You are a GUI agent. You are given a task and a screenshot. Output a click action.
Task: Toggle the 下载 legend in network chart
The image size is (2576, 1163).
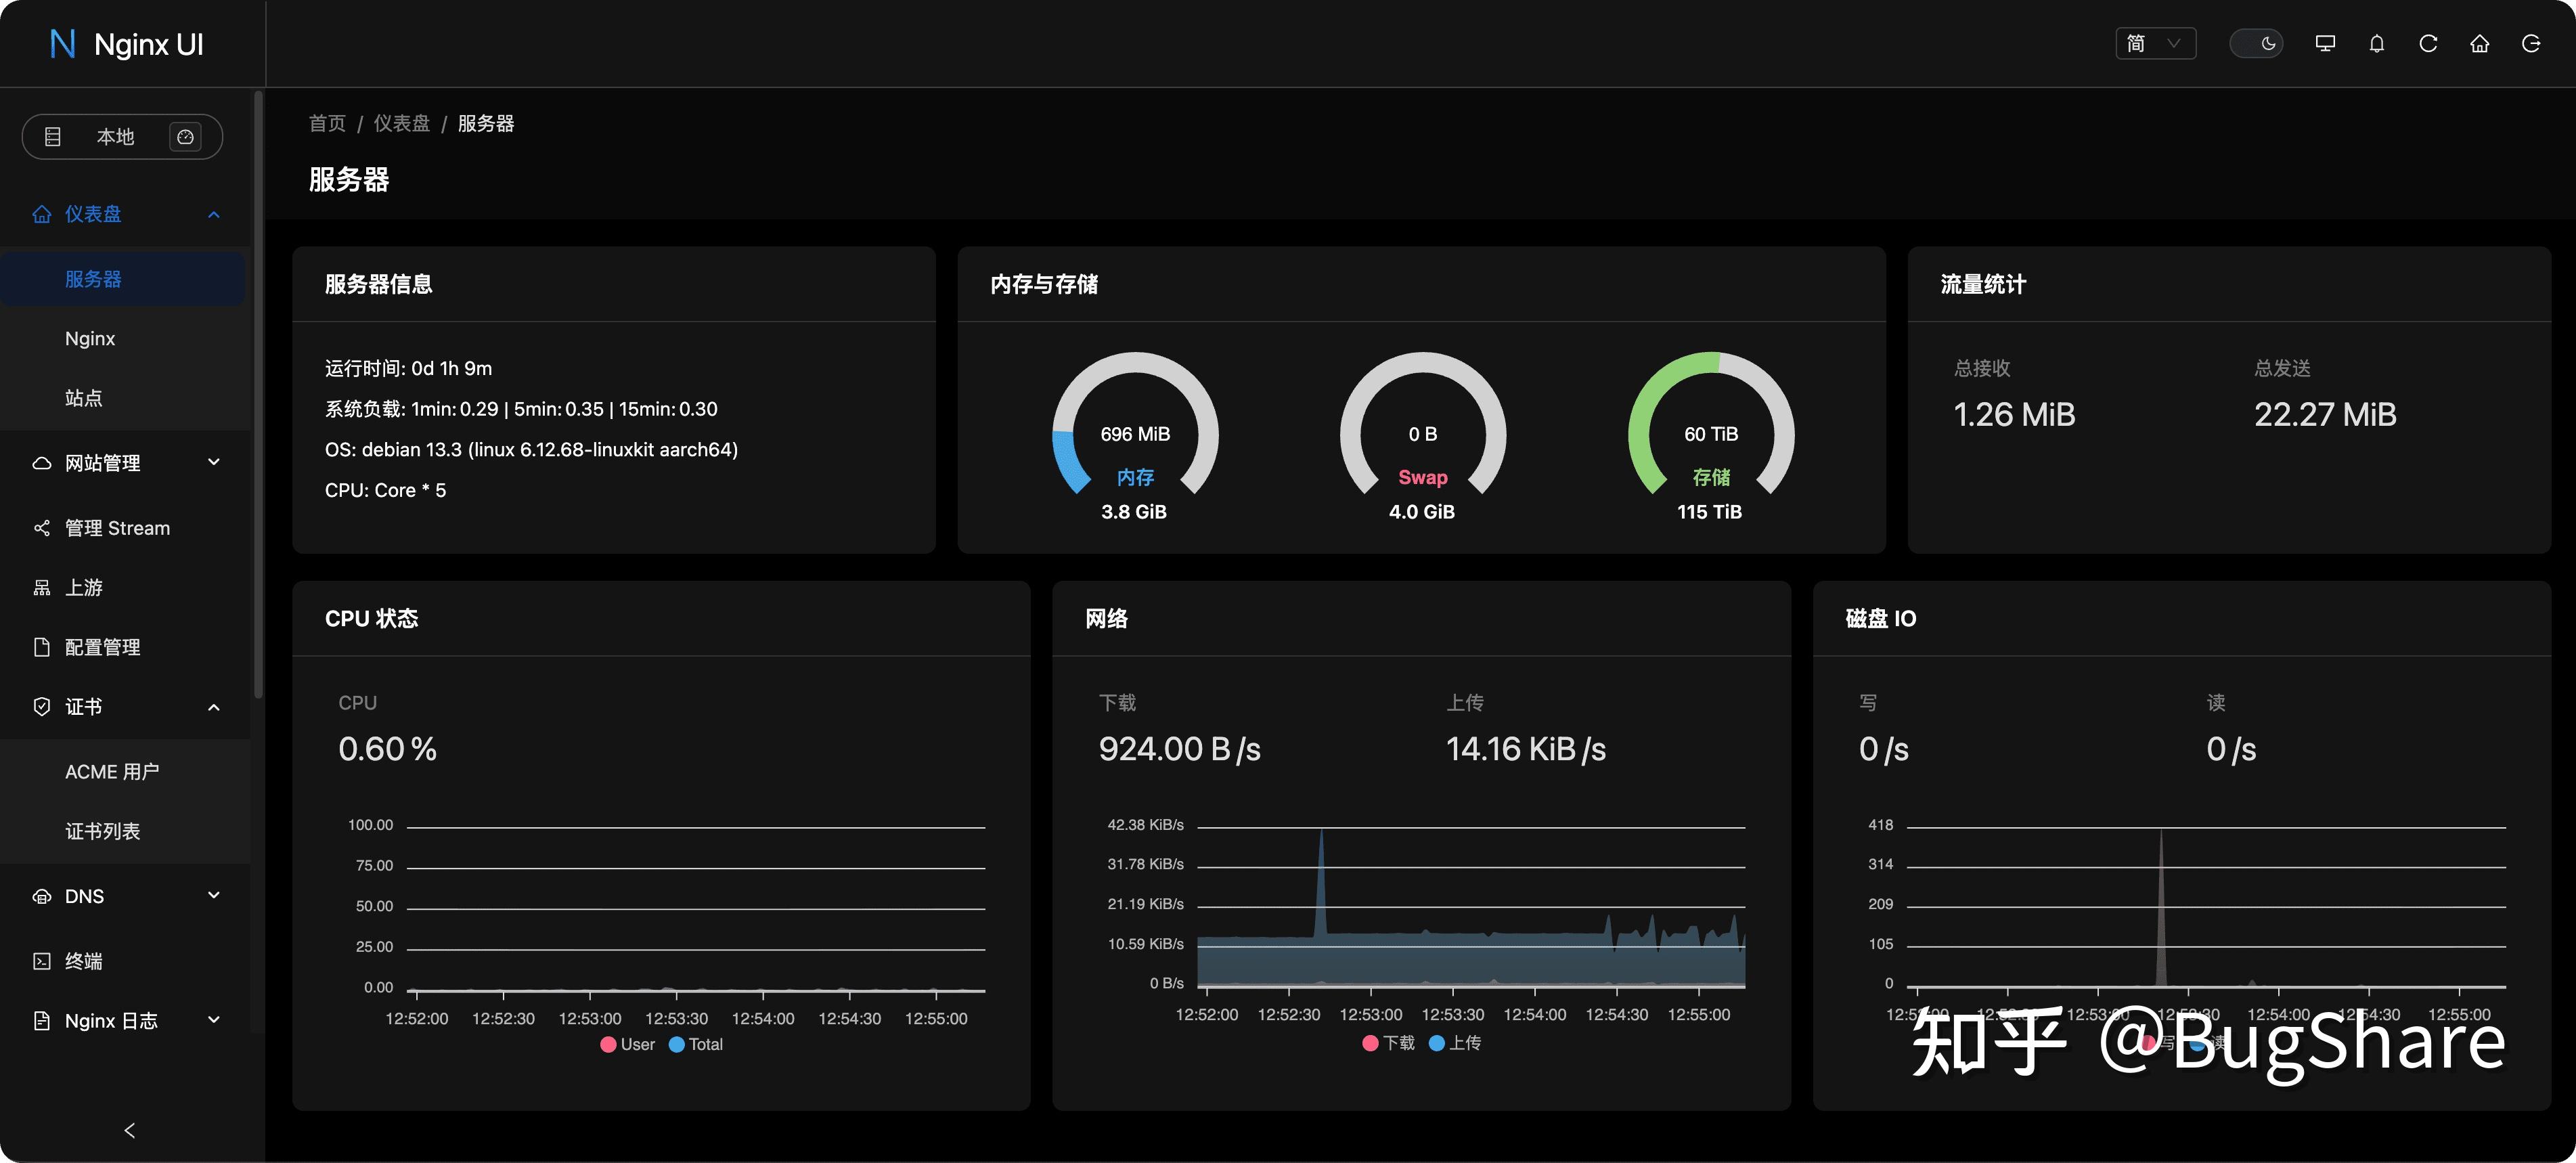point(1389,1043)
